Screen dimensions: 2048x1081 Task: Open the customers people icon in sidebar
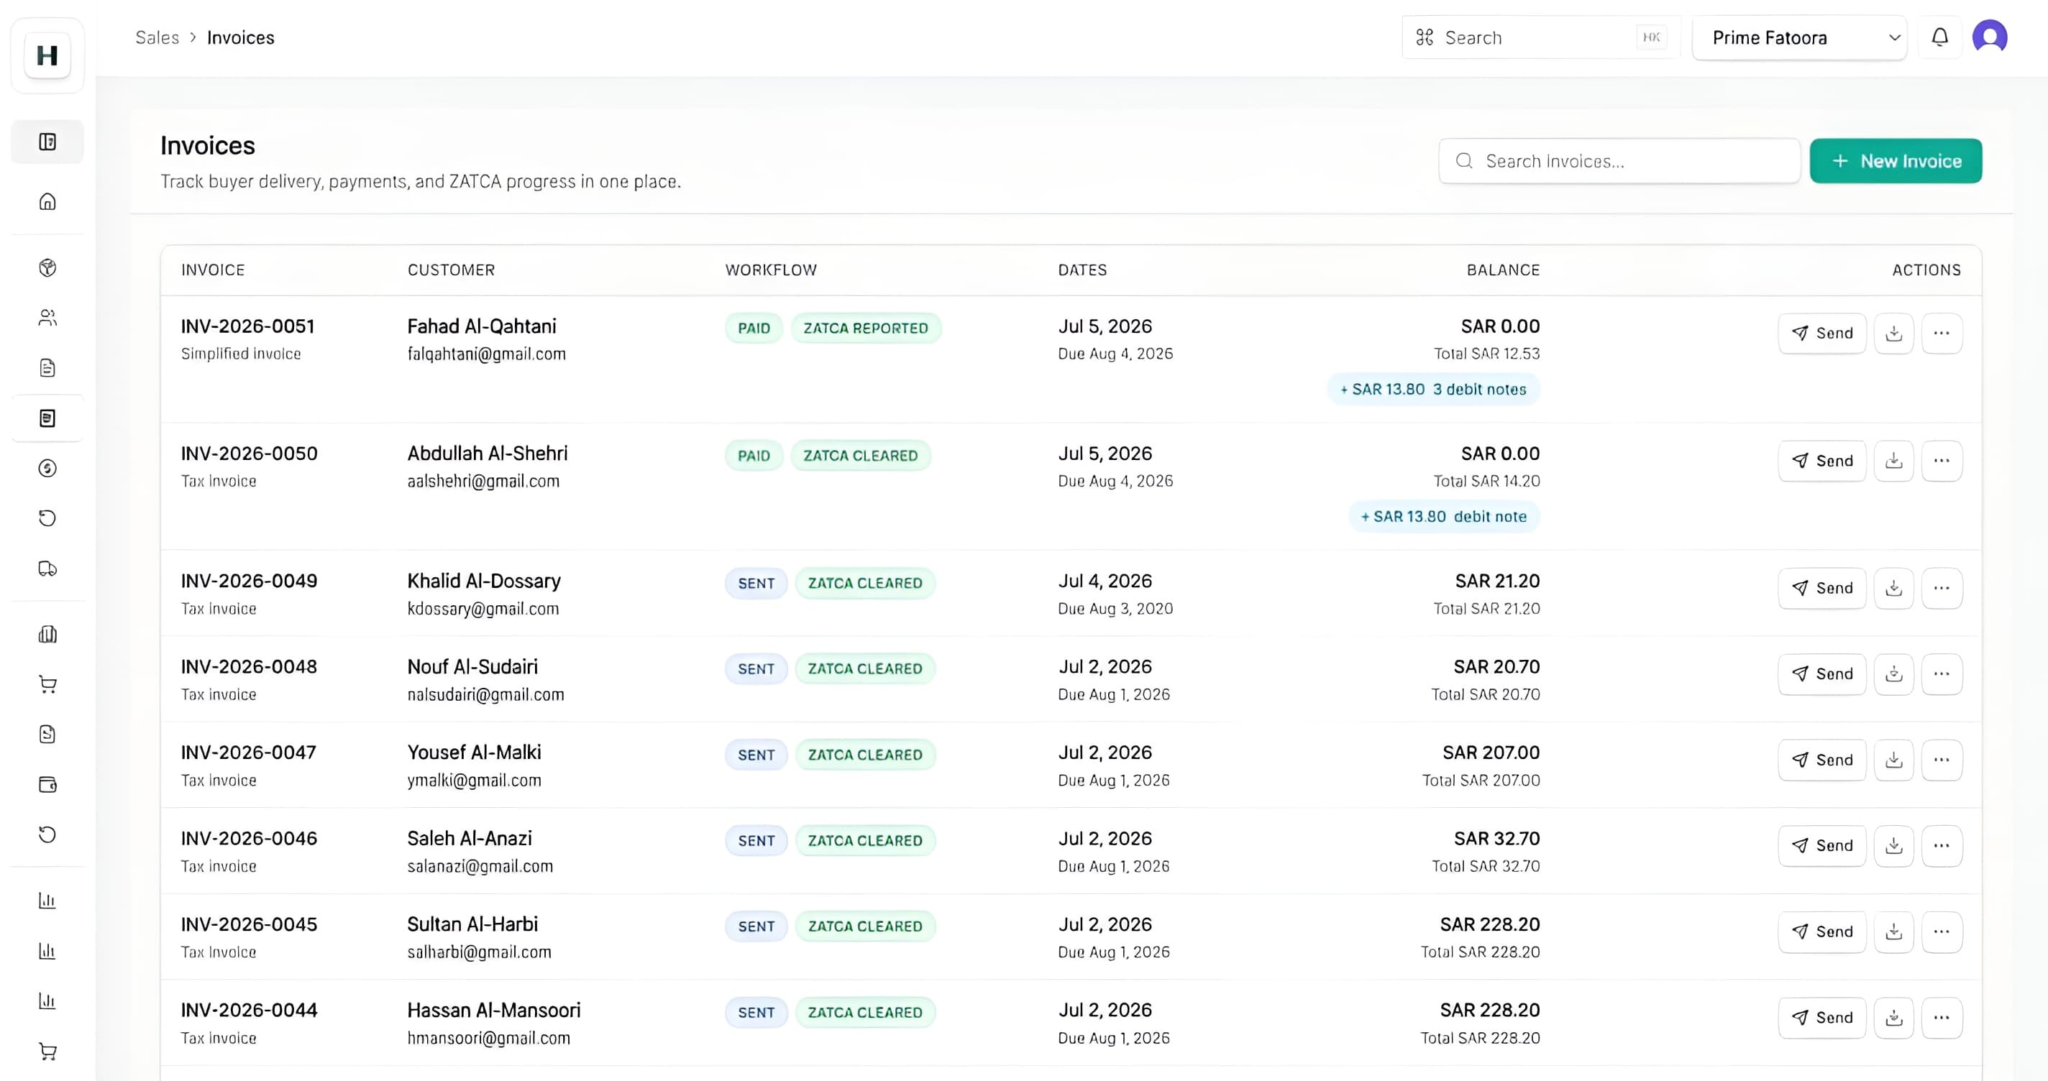point(47,318)
